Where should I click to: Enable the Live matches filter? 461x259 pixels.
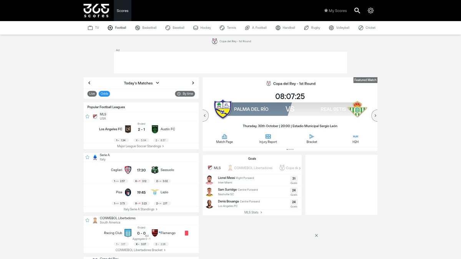click(x=92, y=93)
